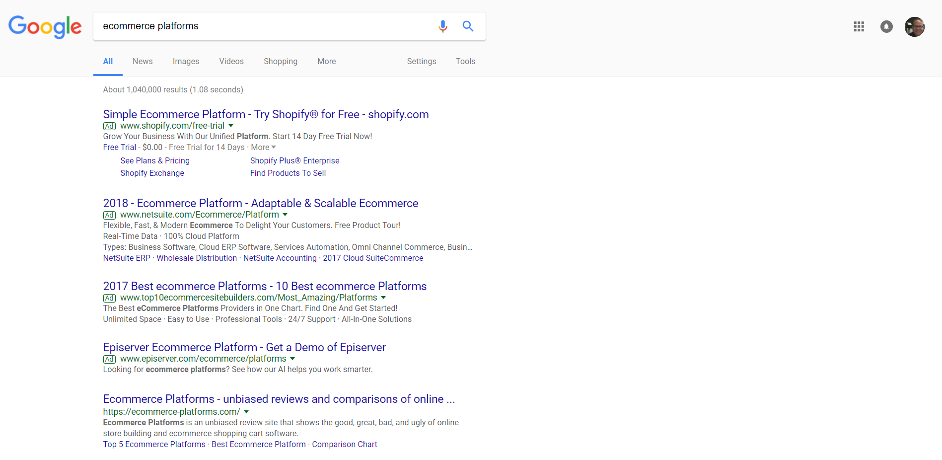This screenshot has width=942, height=460.
Task: Open See Plans & Pricing sitelink
Action: (155, 161)
